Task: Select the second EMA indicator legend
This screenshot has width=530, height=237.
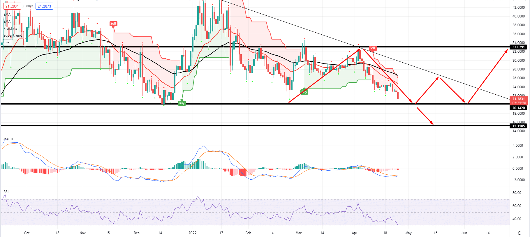Action: (7, 22)
